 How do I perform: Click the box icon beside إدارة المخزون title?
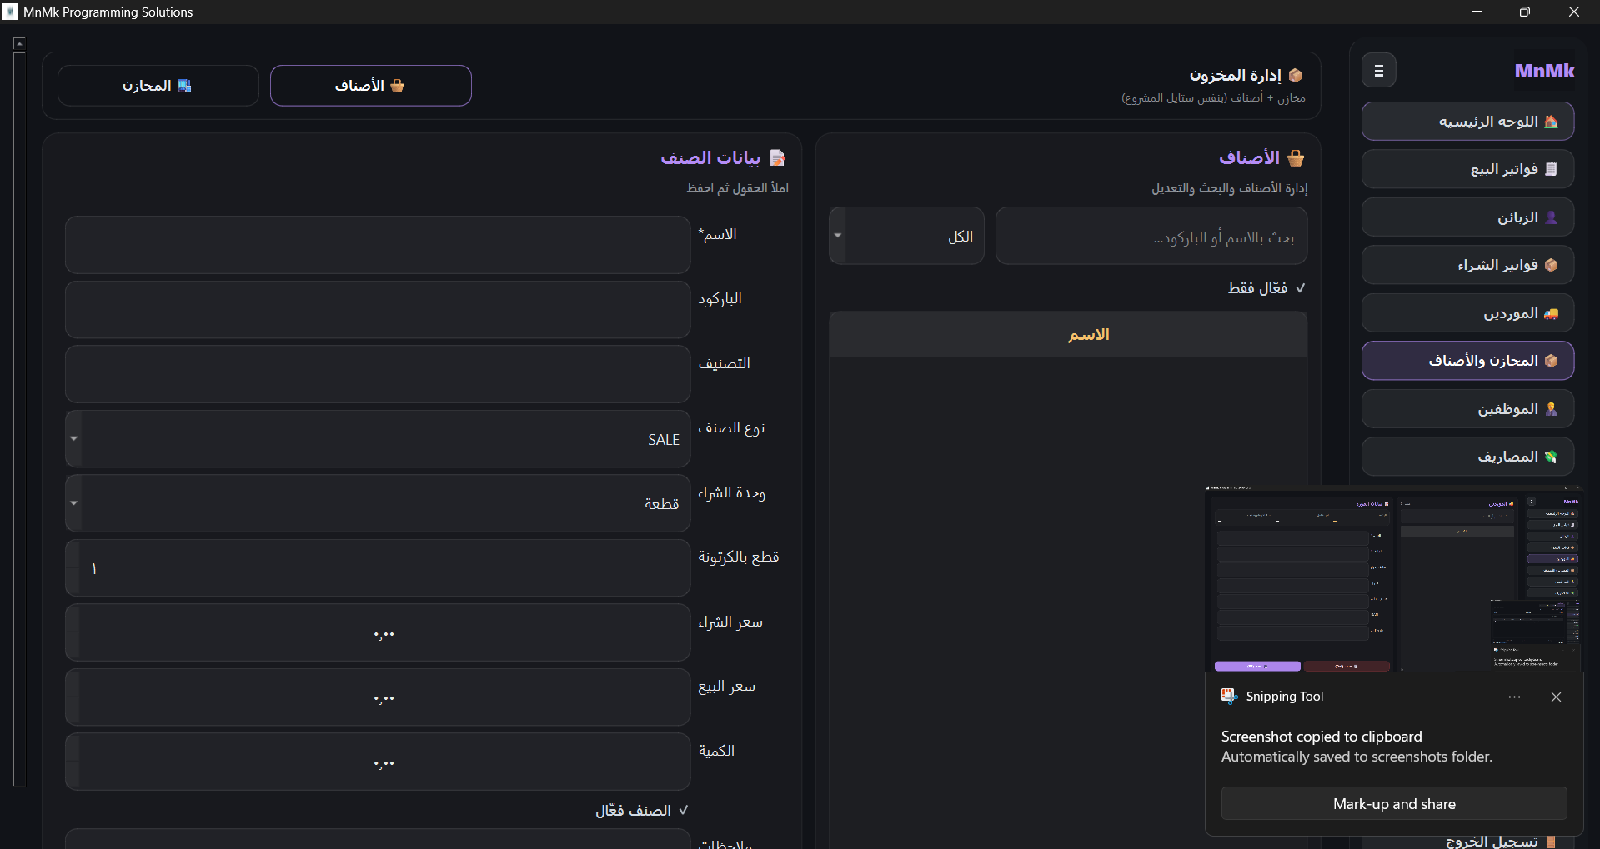coord(1295,76)
